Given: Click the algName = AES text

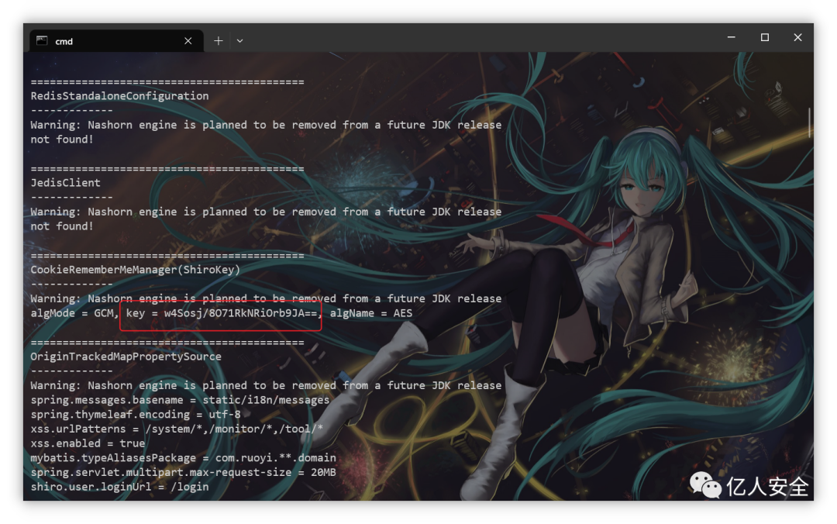Looking at the screenshot, I should pos(371,313).
